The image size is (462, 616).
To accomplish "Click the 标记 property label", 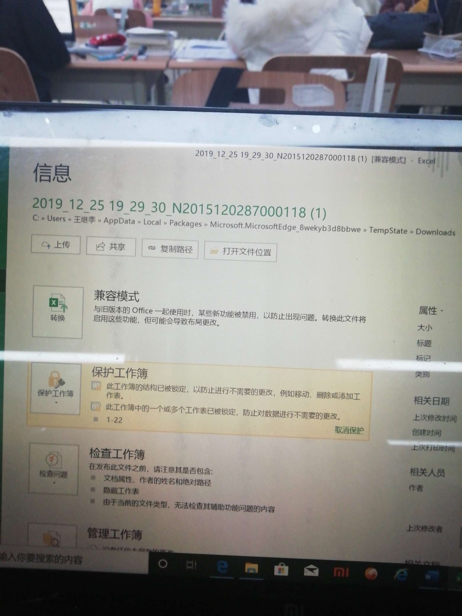I will 423,358.
